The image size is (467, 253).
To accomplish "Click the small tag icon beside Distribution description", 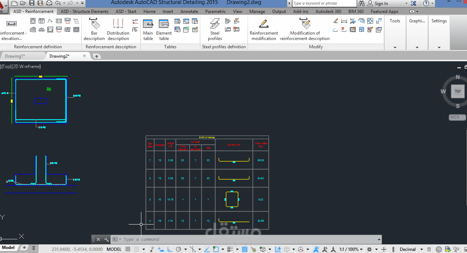I will point(135,30).
